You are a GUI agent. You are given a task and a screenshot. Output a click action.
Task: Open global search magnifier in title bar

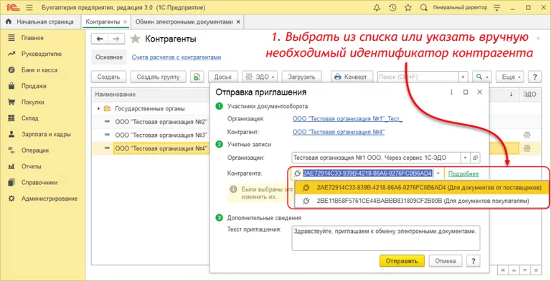[x=424, y=7]
